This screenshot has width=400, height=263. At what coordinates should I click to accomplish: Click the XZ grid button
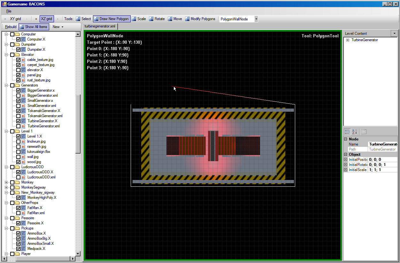pyautogui.click(x=47, y=19)
